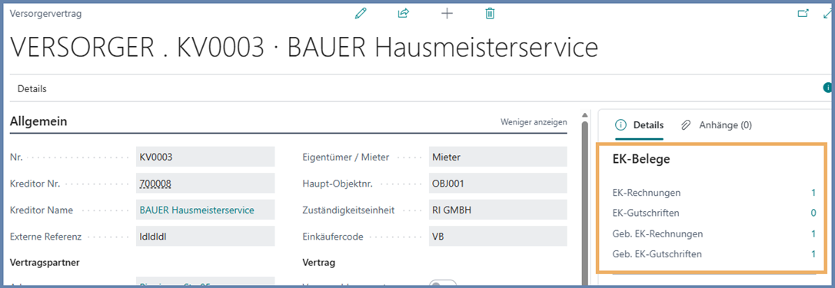835x288 pixels.
Task: Click the trash delete icon
Action: click(x=490, y=13)
